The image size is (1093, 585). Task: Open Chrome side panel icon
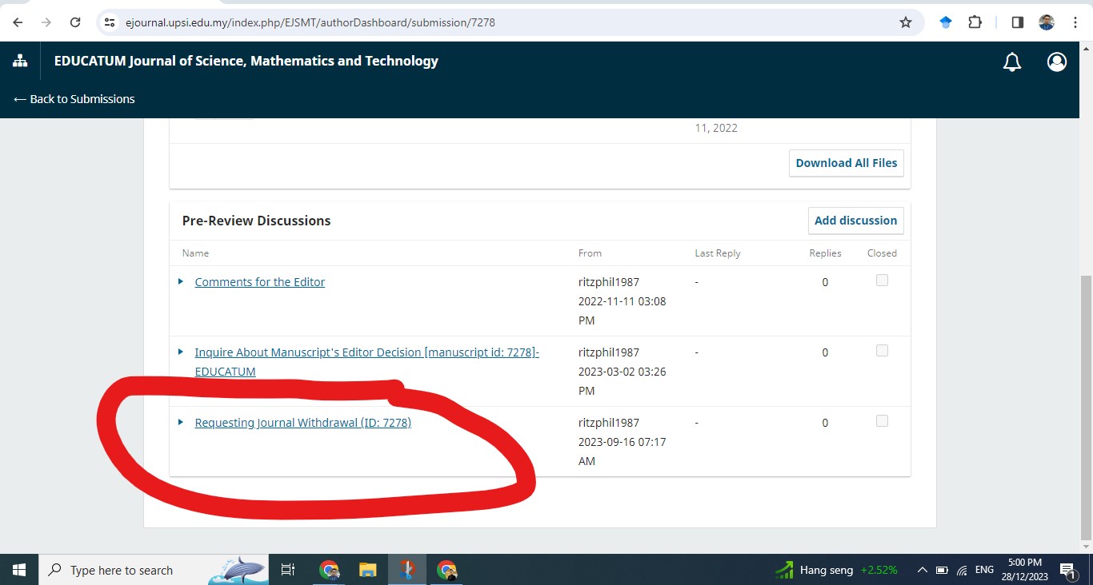pyautogui.click(x=1017, y=22)
